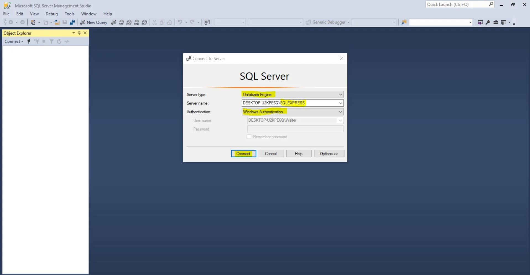Screen dimensions: 530x275
Task: Click the Redo arrow icon
Action: pos(192,22)
